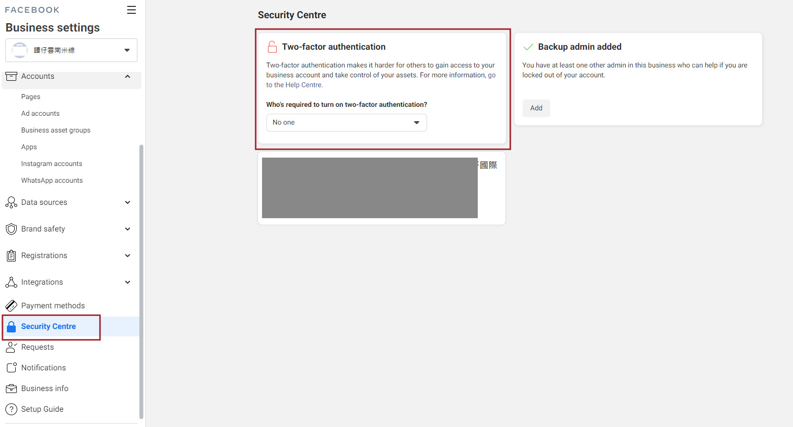
Task: Expand the Registrations chevron
Action: (x=128, y=256)
